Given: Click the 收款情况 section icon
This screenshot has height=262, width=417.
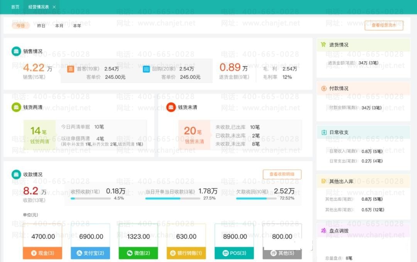Looking at the screenshot, I should click(16, 175).
